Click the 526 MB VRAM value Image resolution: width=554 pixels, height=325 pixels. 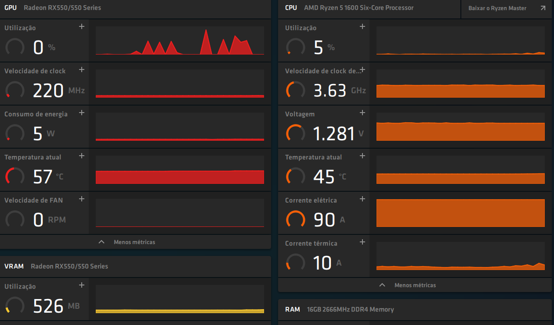click(57, 306)
